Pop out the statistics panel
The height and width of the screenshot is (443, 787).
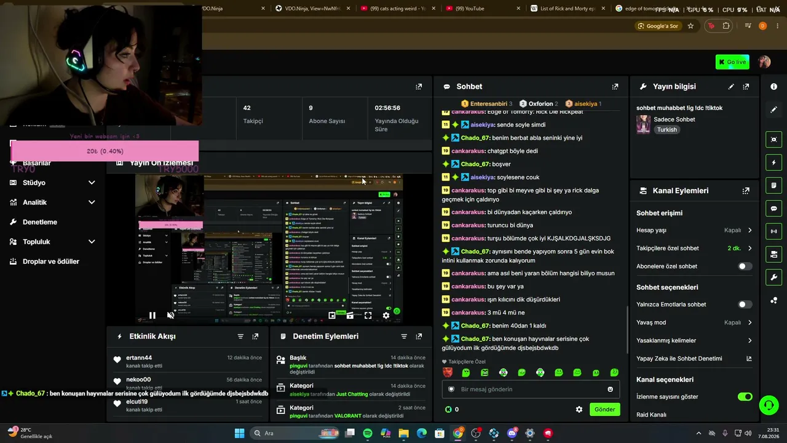coord(419,87)
